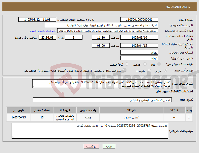Click the بازگشت back button
This screenshot has height=153, width=199.
click(91, 146)
